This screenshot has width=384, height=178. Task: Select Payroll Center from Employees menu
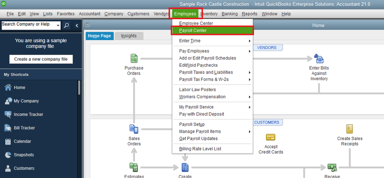(213, 31)
